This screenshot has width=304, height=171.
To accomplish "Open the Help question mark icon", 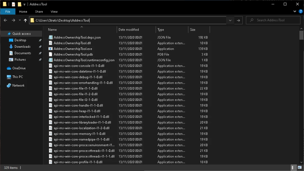I will 300,12.
